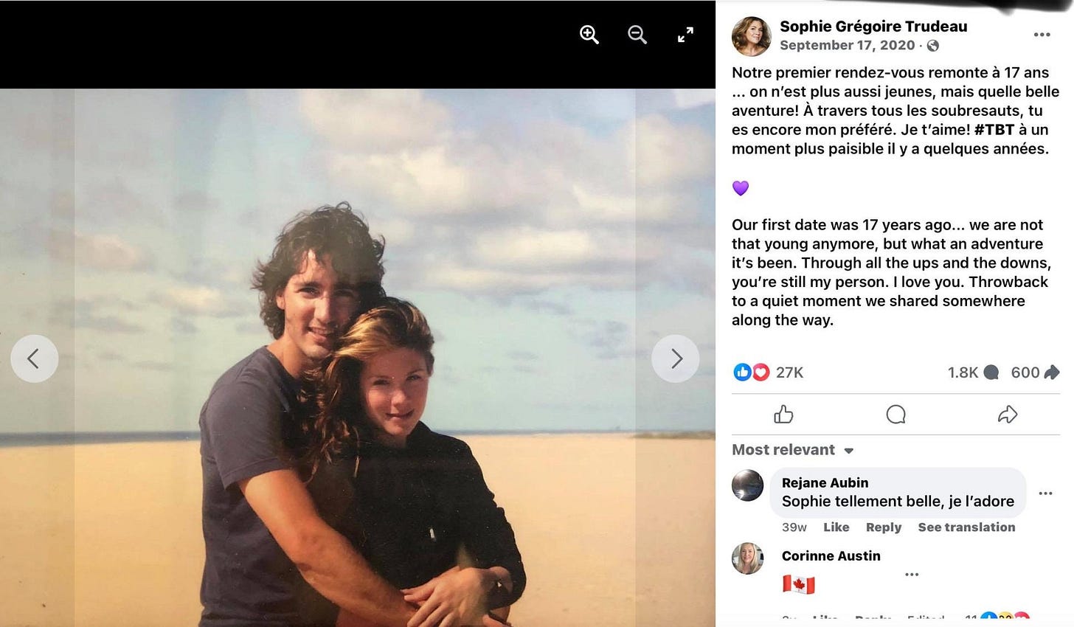Go to the next photo
Viewport: 1074px width, 627px height.
point(676,358)
